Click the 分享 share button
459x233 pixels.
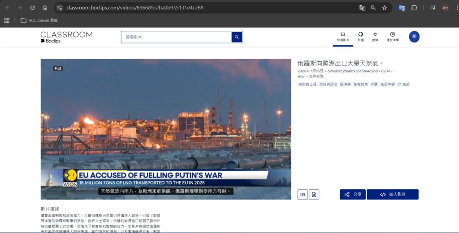(x=352, y=195)
